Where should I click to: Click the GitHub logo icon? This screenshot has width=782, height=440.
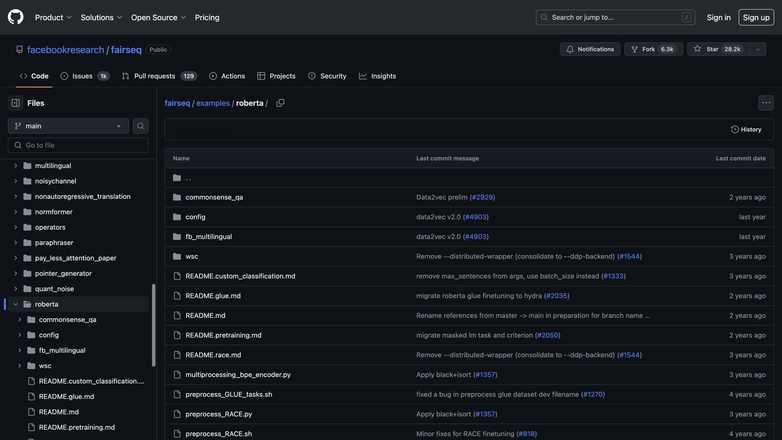(15, 17)
